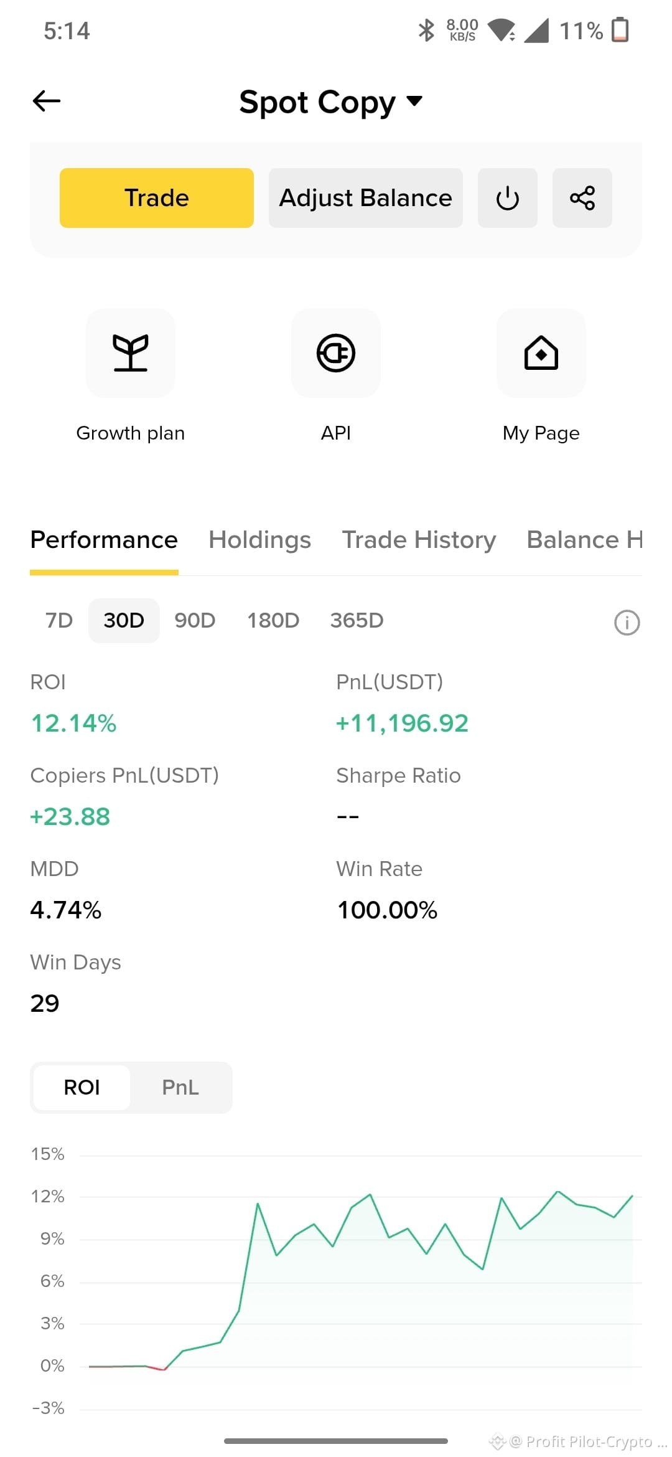
Task: Click the Adjust Balance button
Action: point(366,198)
